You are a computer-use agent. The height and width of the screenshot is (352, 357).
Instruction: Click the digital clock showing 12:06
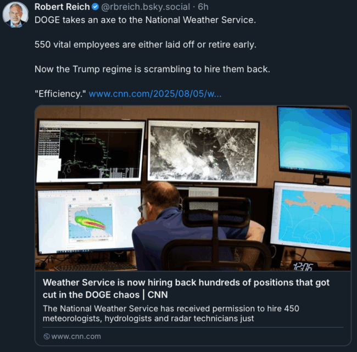click(303, 266)
